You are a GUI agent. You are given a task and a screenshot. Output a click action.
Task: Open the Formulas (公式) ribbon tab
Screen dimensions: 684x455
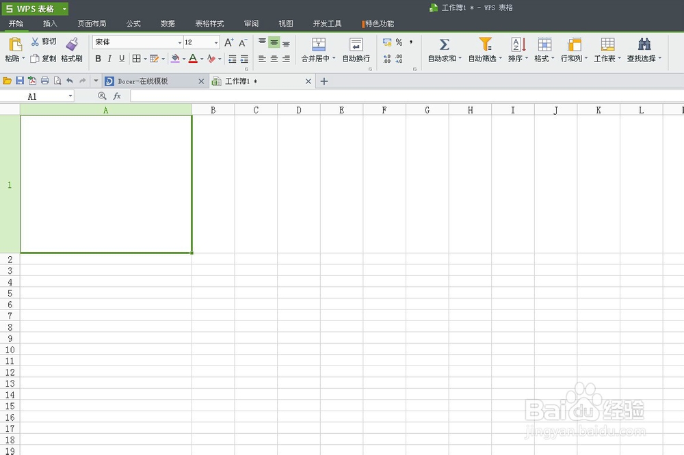[133, 23]
